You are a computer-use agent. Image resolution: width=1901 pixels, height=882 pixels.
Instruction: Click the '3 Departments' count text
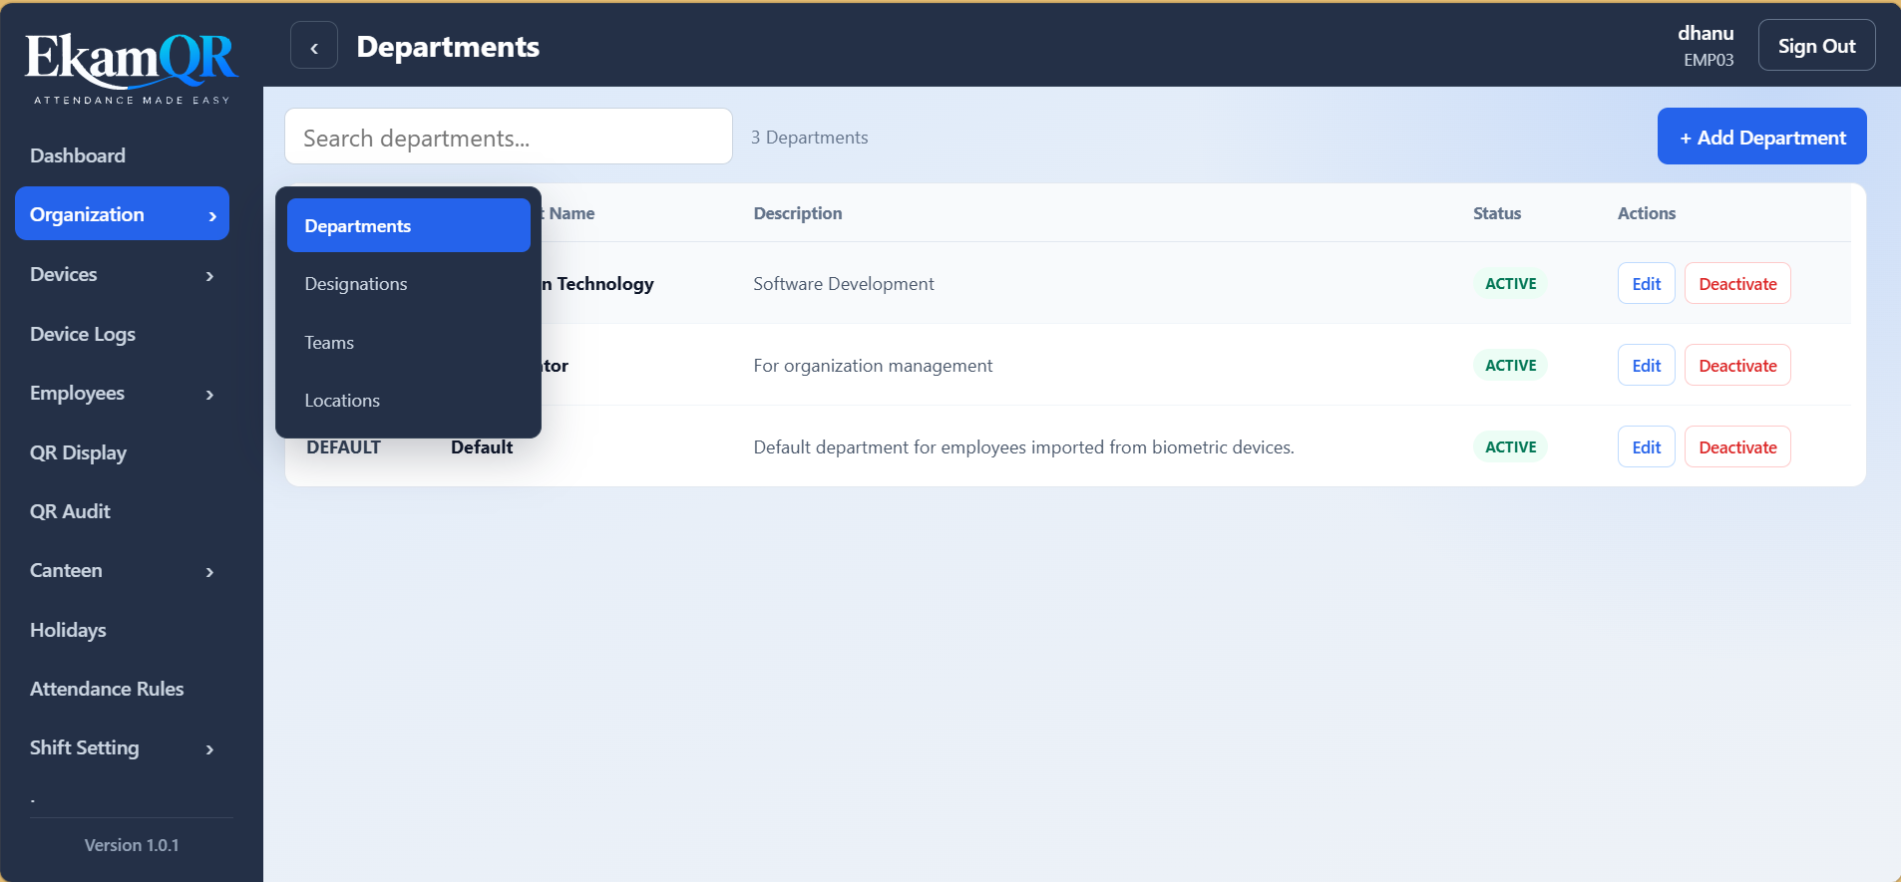(810, 138)
